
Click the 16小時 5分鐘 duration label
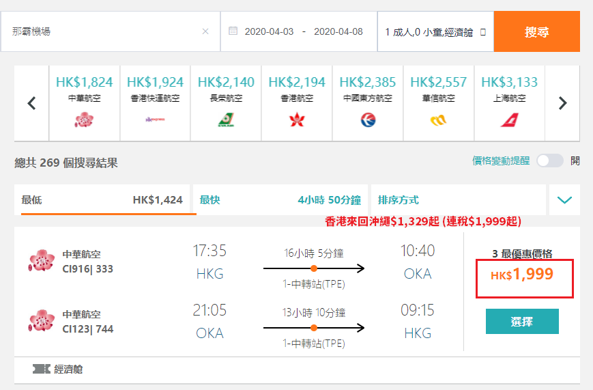[x=313, y=253]
